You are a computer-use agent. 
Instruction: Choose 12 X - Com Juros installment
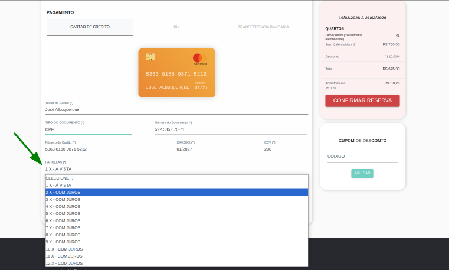pyautogui.click(x=176, y=263)
